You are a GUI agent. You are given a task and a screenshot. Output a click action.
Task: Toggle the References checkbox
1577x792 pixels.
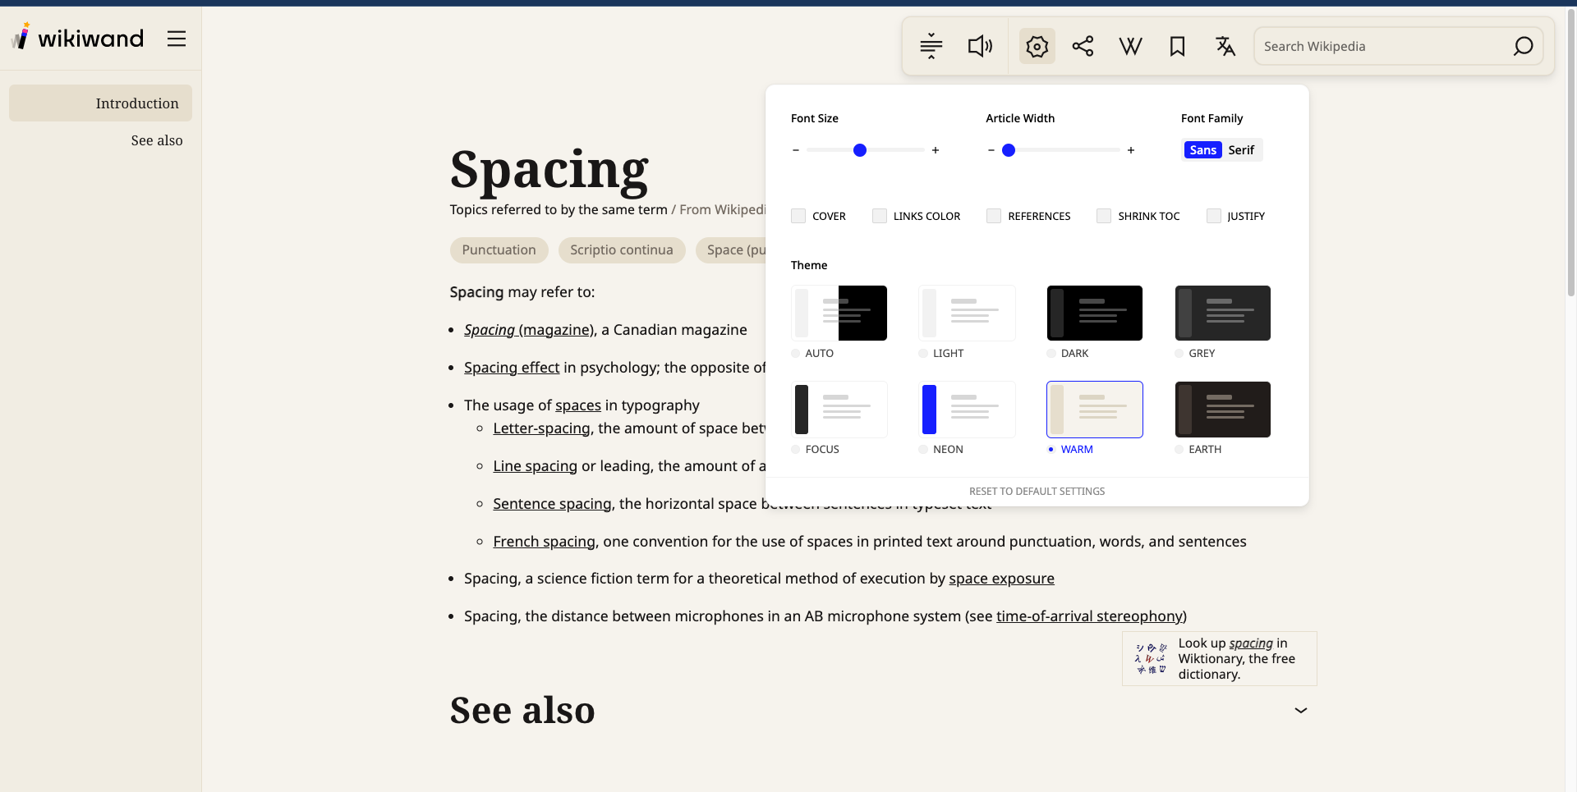pyautogui.click(x=994, y=216)
